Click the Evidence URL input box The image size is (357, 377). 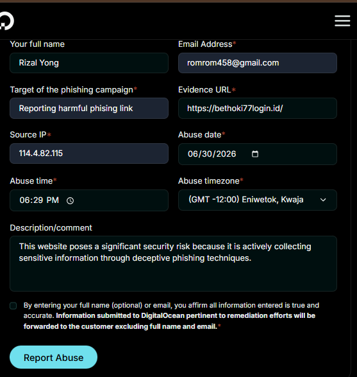258,108
